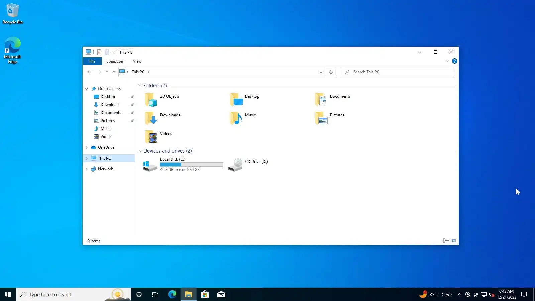Open the notification center icon
The width and height of the screenshot is (535, 301).
tap(524, 294)
